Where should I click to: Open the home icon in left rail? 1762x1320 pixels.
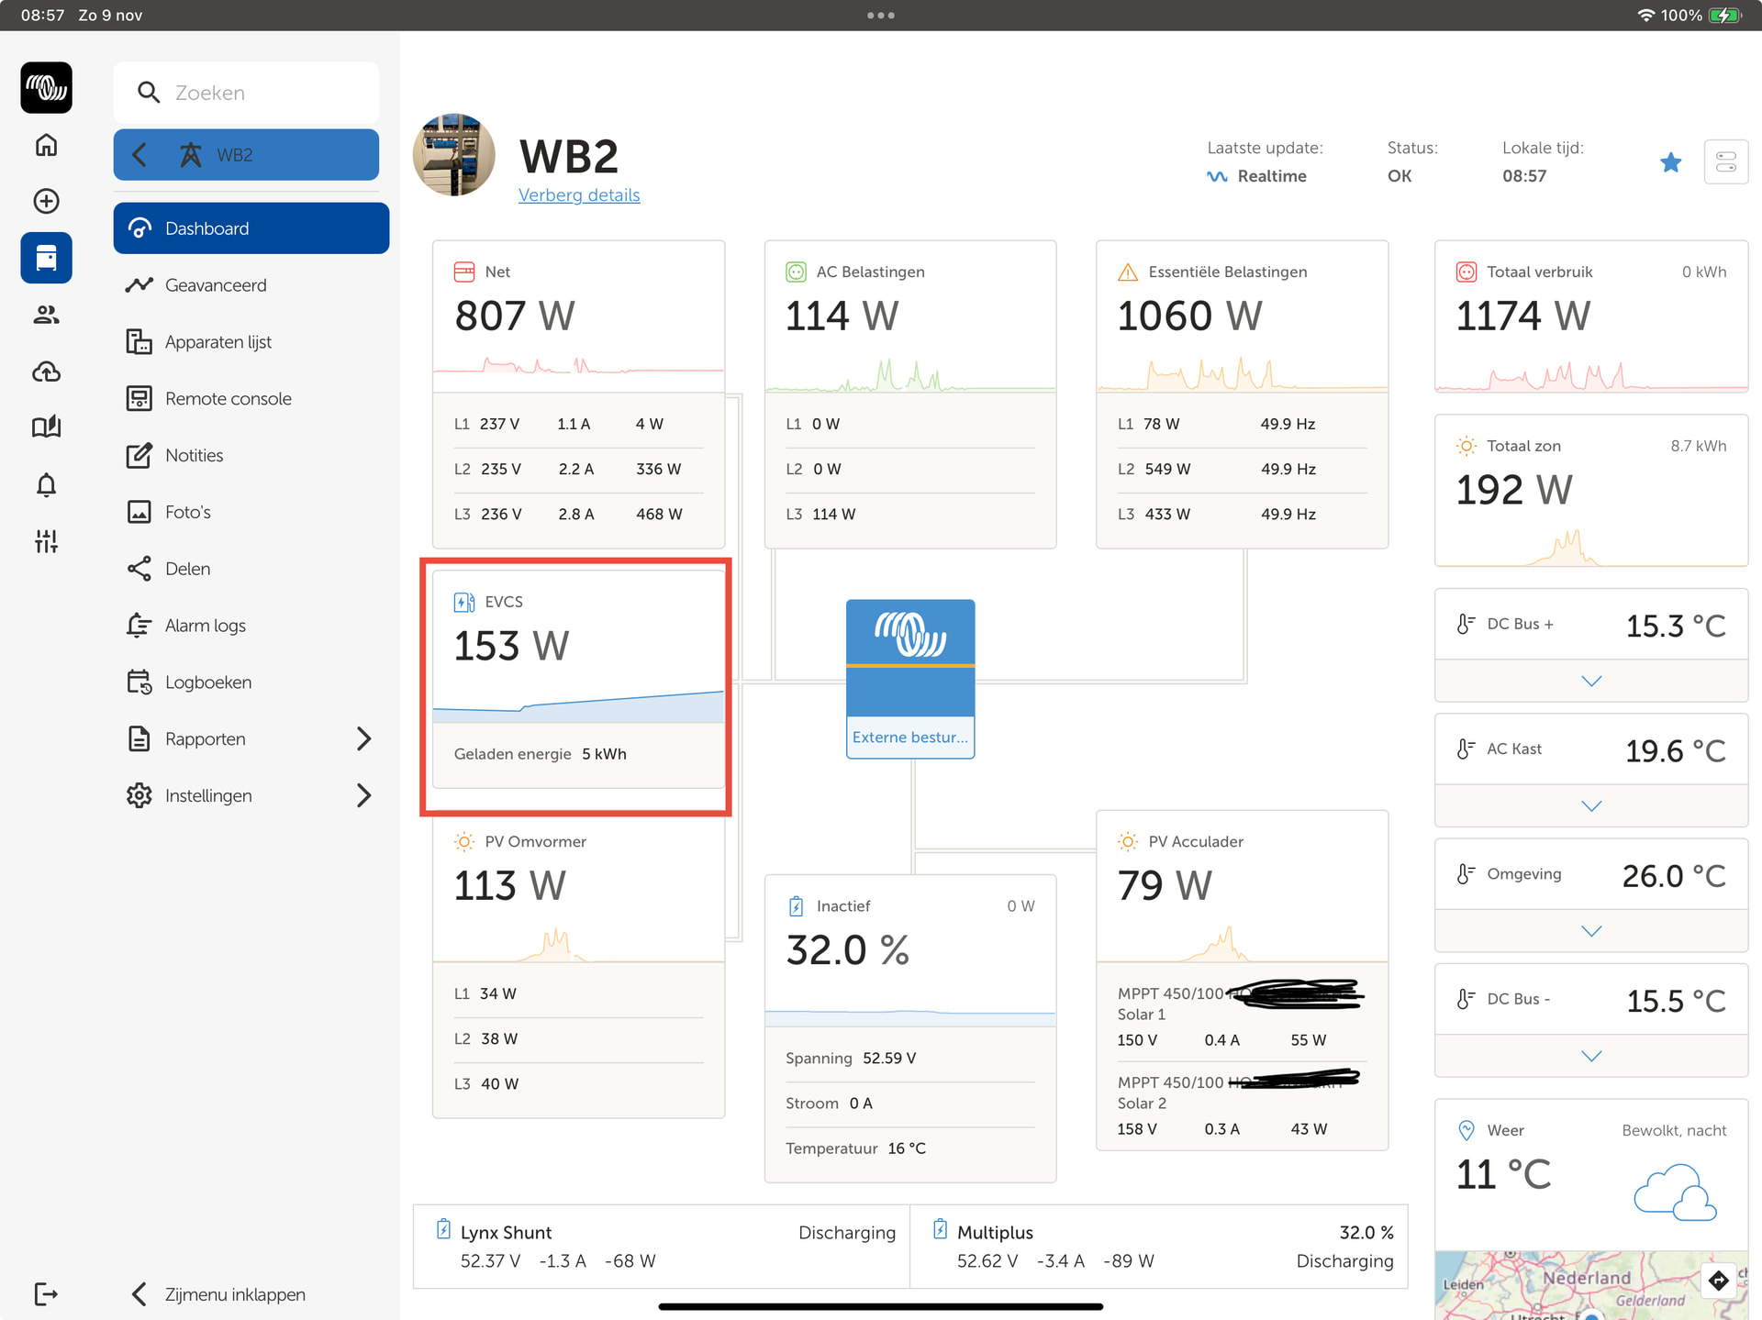click(47, 145)
